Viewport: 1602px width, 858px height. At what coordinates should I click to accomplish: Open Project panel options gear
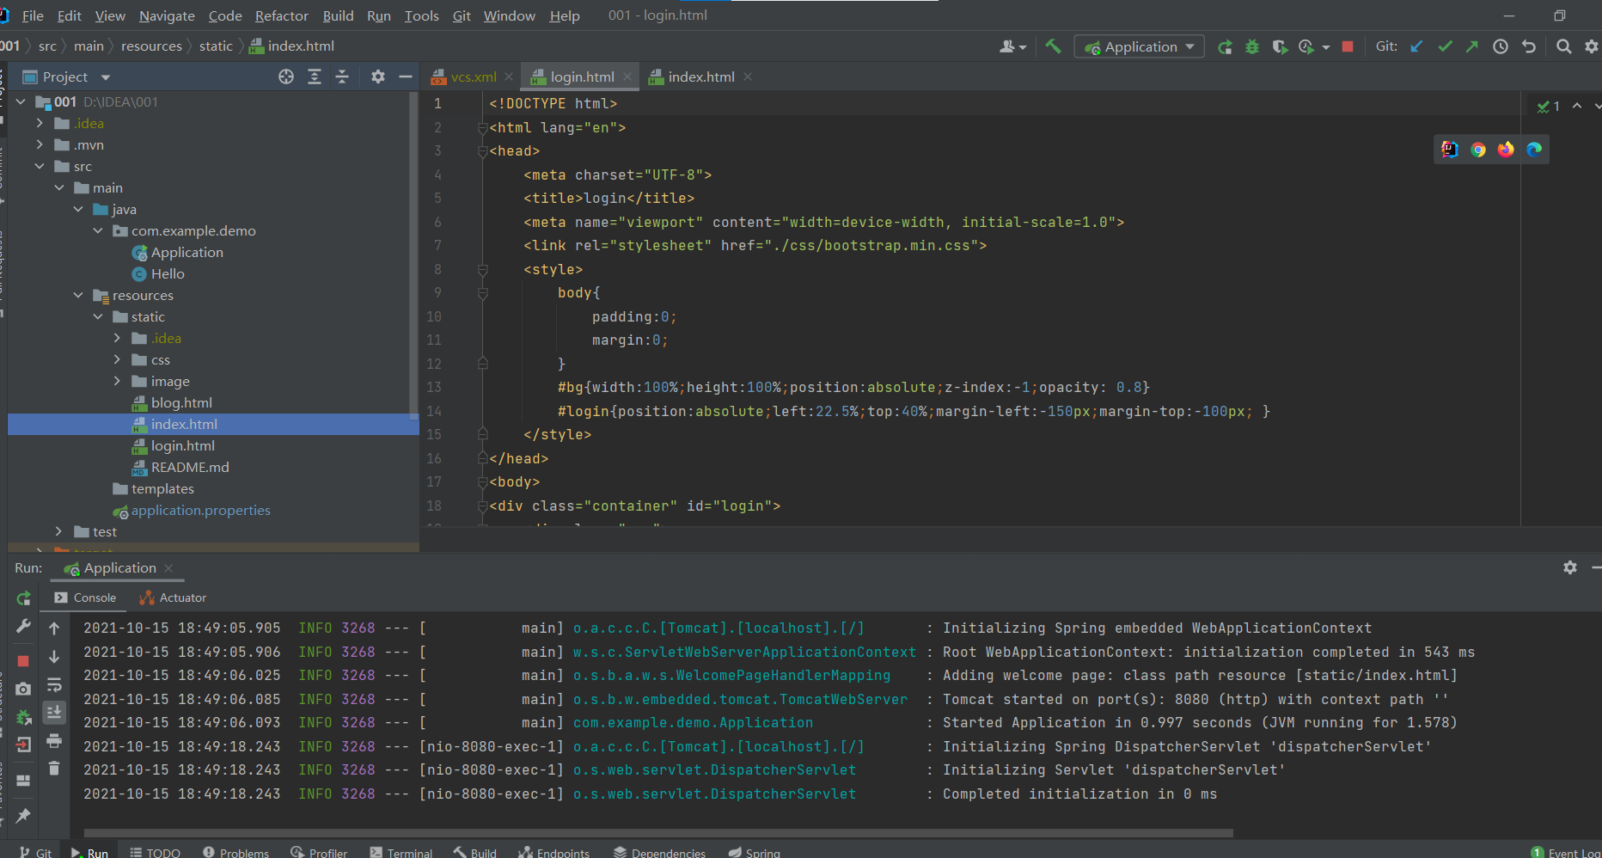378,77
